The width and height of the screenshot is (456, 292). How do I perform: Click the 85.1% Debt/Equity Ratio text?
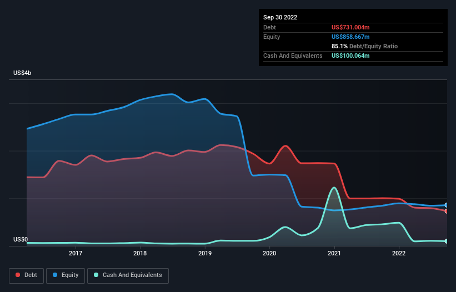(x=364, y=46)
